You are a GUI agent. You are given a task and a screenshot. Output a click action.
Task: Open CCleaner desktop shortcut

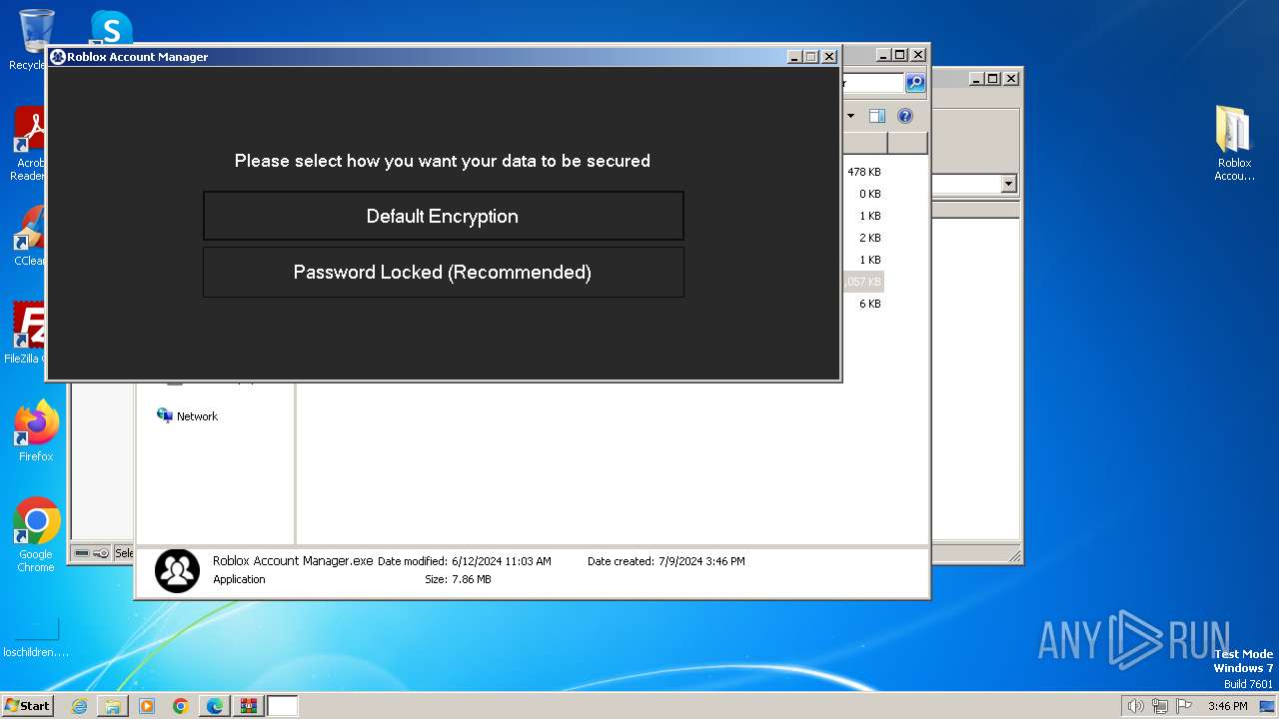[30, 236]
